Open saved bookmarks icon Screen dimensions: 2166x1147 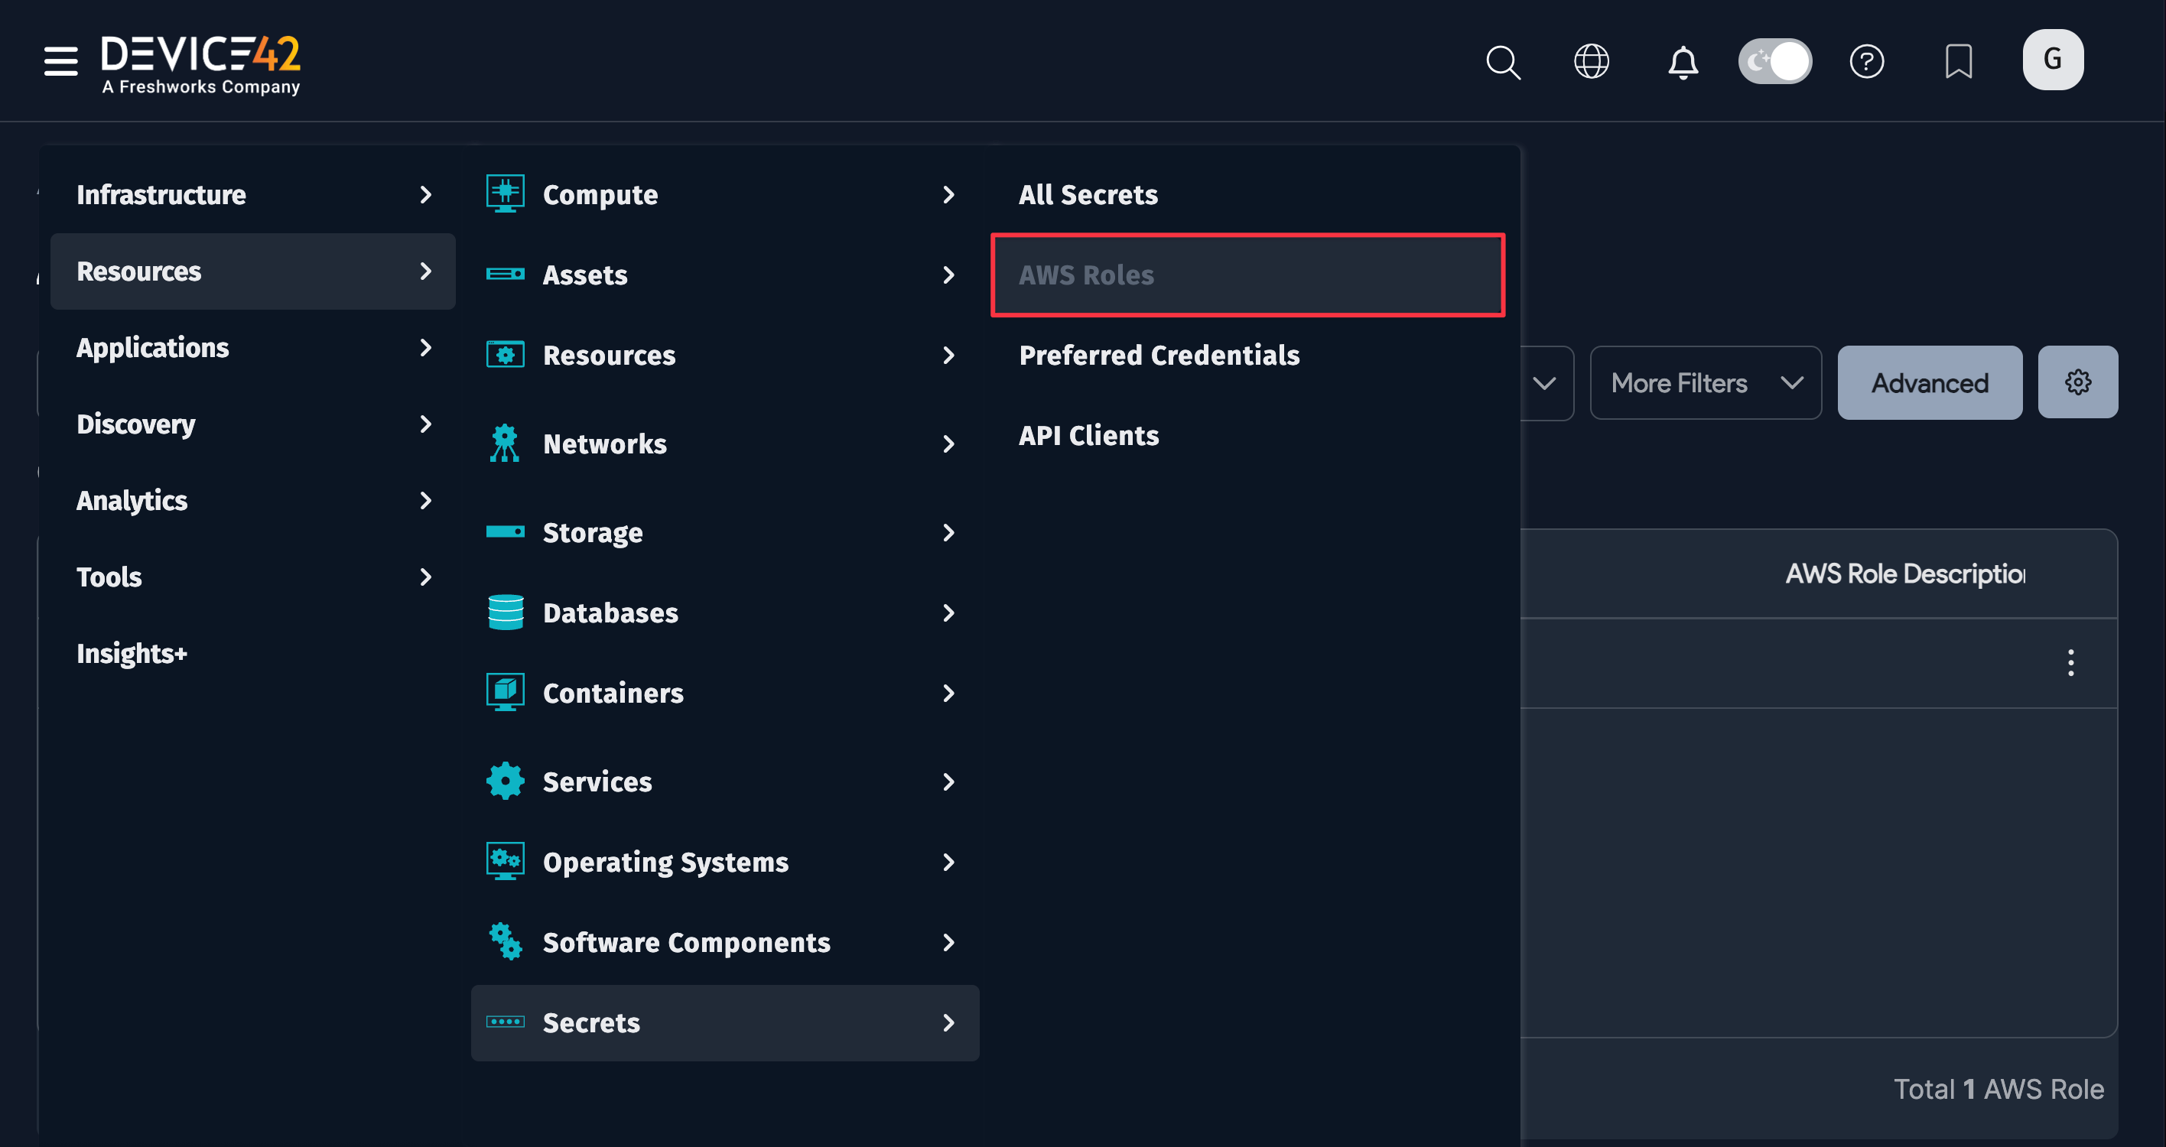coord(1958,60)
